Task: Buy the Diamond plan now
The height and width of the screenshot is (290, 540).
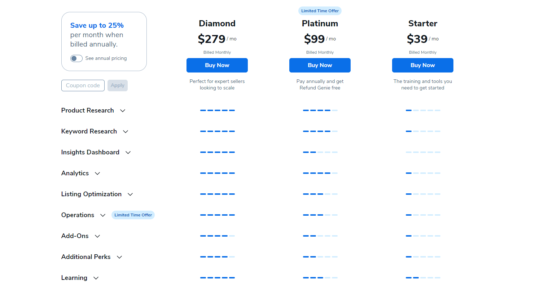Action: 217,65
